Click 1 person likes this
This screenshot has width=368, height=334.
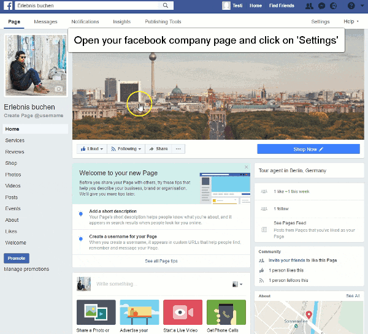(286, 270)
